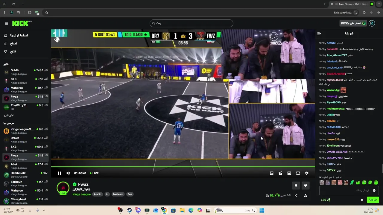Select the fwz tag
This screenshot has width=383, height=215.
tap(130, 194)
